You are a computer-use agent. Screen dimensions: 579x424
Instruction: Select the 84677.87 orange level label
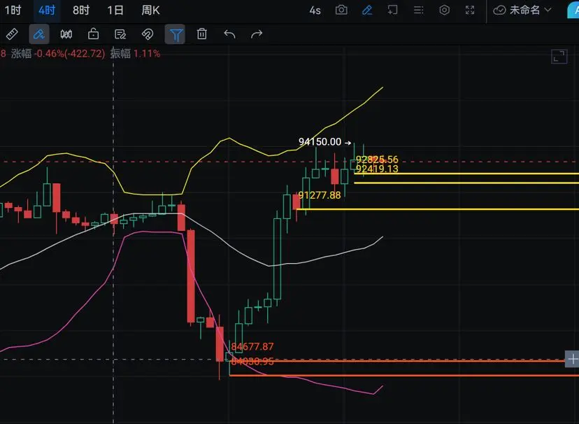(252, 346)
